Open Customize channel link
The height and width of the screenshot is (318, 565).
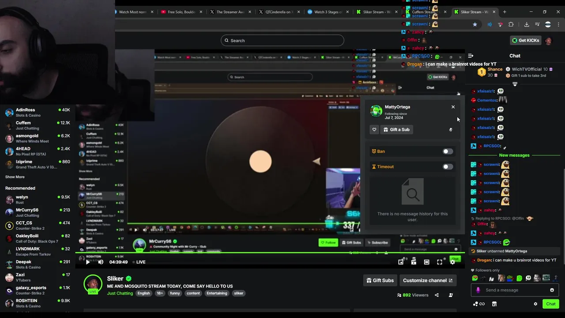(x=428, y=280)
